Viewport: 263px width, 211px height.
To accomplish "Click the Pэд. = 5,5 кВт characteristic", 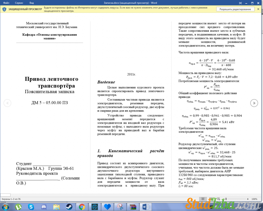I will point(189,183).
